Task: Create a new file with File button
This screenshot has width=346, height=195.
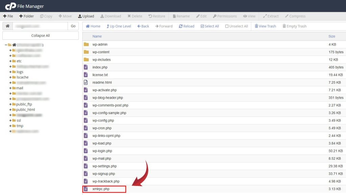Action: (8, 16)
